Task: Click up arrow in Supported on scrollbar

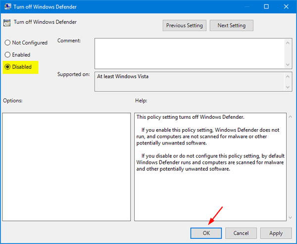Action: (288, 76)
